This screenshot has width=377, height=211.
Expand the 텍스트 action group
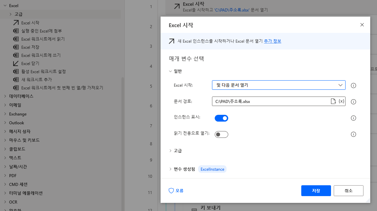tap(5, 157)
